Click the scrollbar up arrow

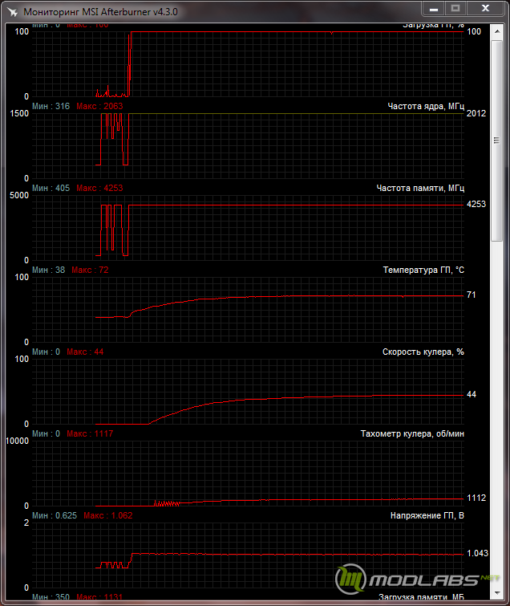[497, 31]
